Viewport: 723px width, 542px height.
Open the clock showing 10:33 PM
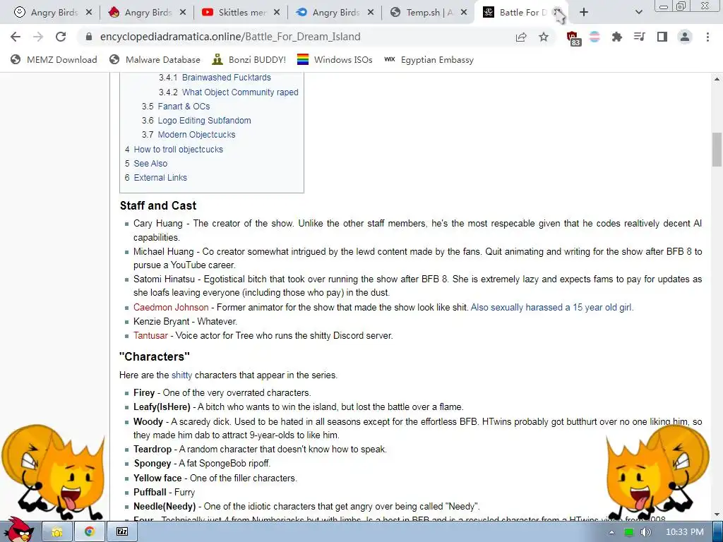pos(685,532)
